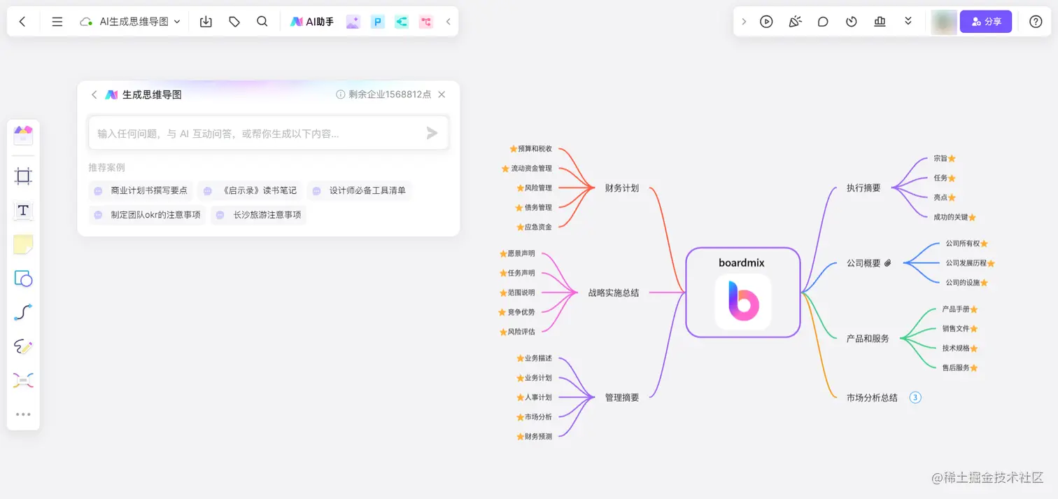Focus the AI question input field

click(x=269, y=133)
